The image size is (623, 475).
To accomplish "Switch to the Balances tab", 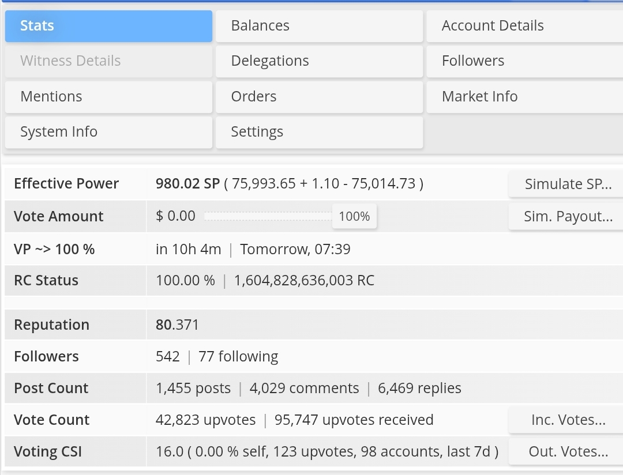I will (x=319, y=26).
